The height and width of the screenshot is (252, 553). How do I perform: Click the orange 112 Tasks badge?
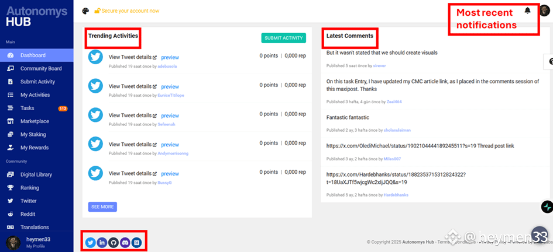pos(63,108)
